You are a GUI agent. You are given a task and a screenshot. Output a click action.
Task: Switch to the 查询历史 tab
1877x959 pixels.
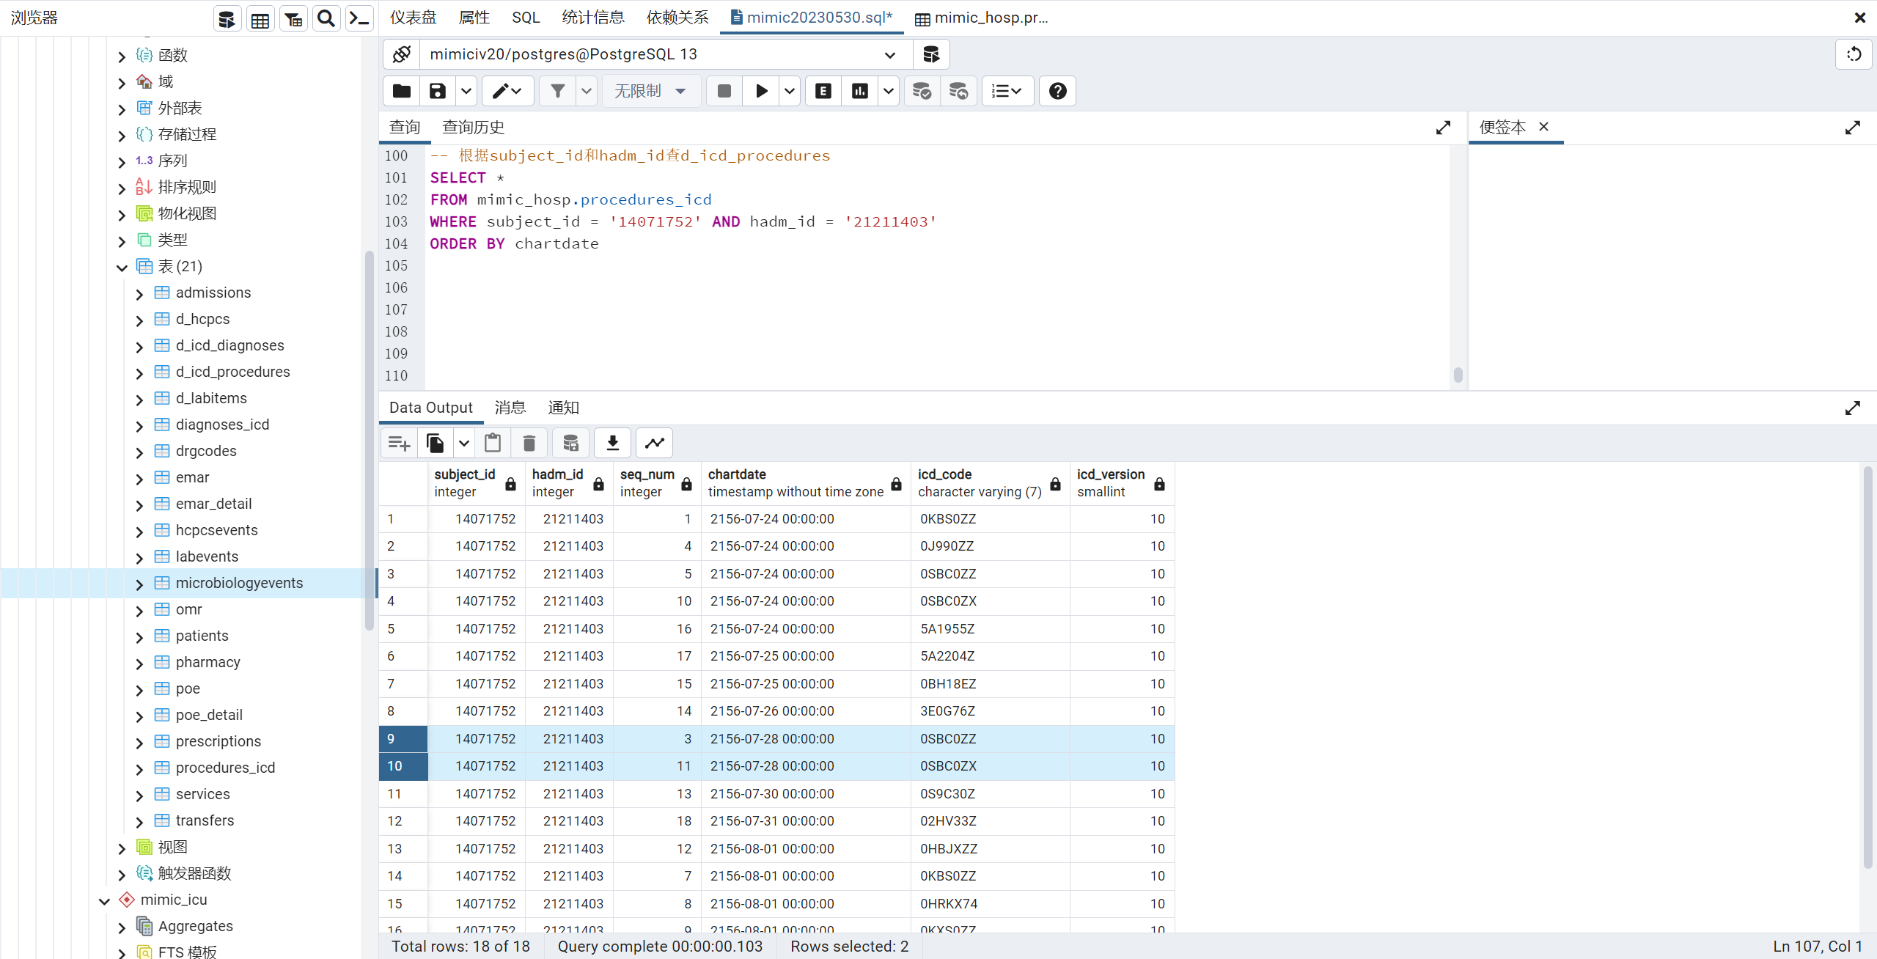tap(473, 128)
